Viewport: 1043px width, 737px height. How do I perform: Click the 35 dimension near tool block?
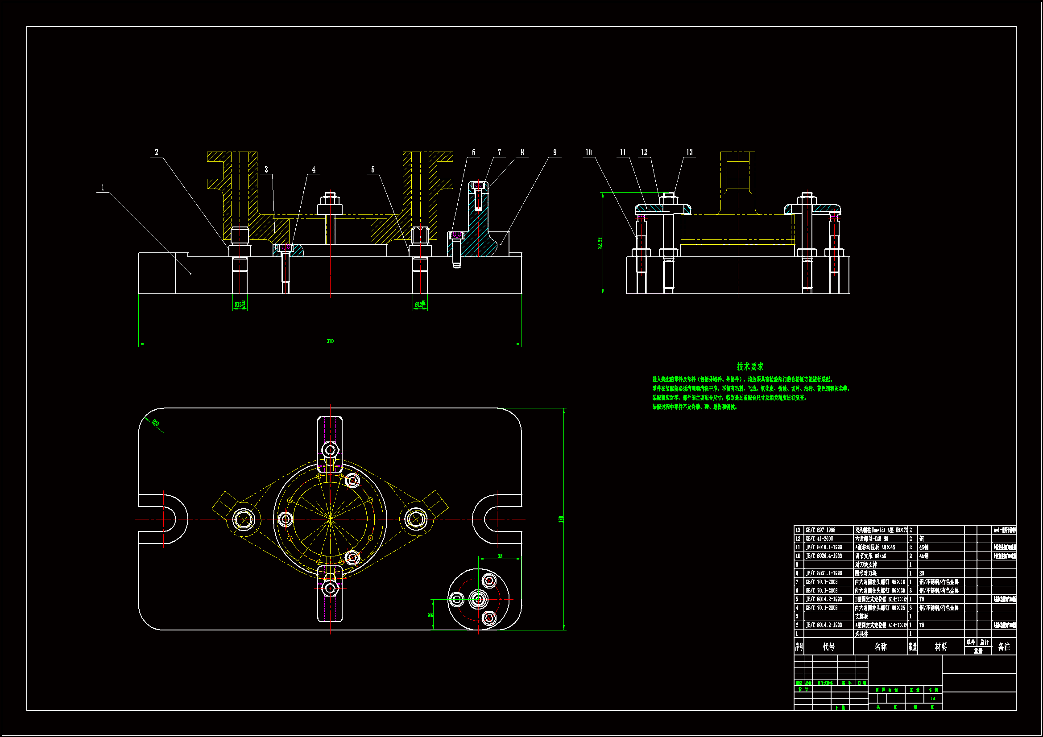tap(500, 556)
